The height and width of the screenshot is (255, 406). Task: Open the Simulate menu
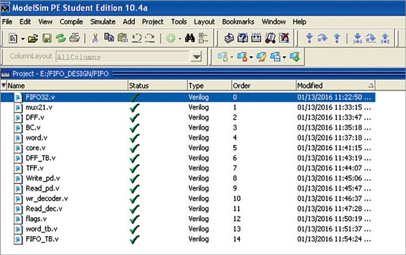pyautogui.click(x=103, y=21)
